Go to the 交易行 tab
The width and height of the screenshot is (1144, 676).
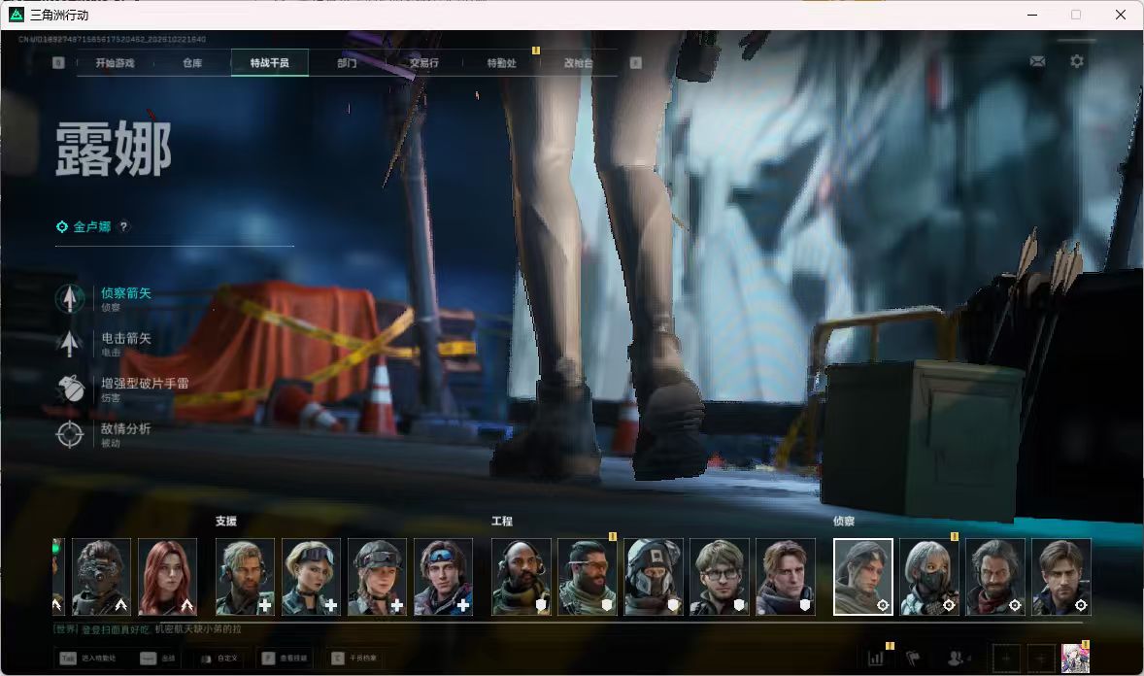pos(423,63)
